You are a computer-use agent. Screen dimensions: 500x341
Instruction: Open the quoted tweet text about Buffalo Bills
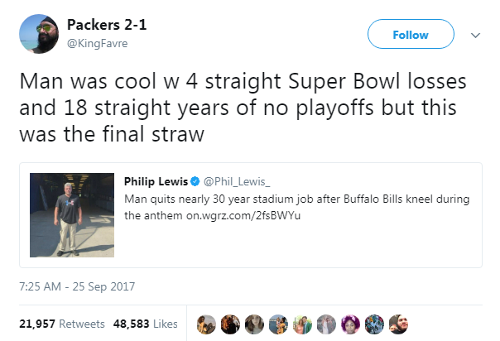coord(297,207)
